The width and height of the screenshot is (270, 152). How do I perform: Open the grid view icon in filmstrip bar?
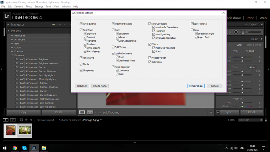coord(21,120)
